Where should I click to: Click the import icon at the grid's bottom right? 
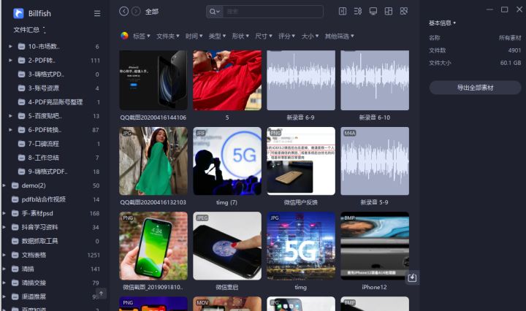coord(412,277)
